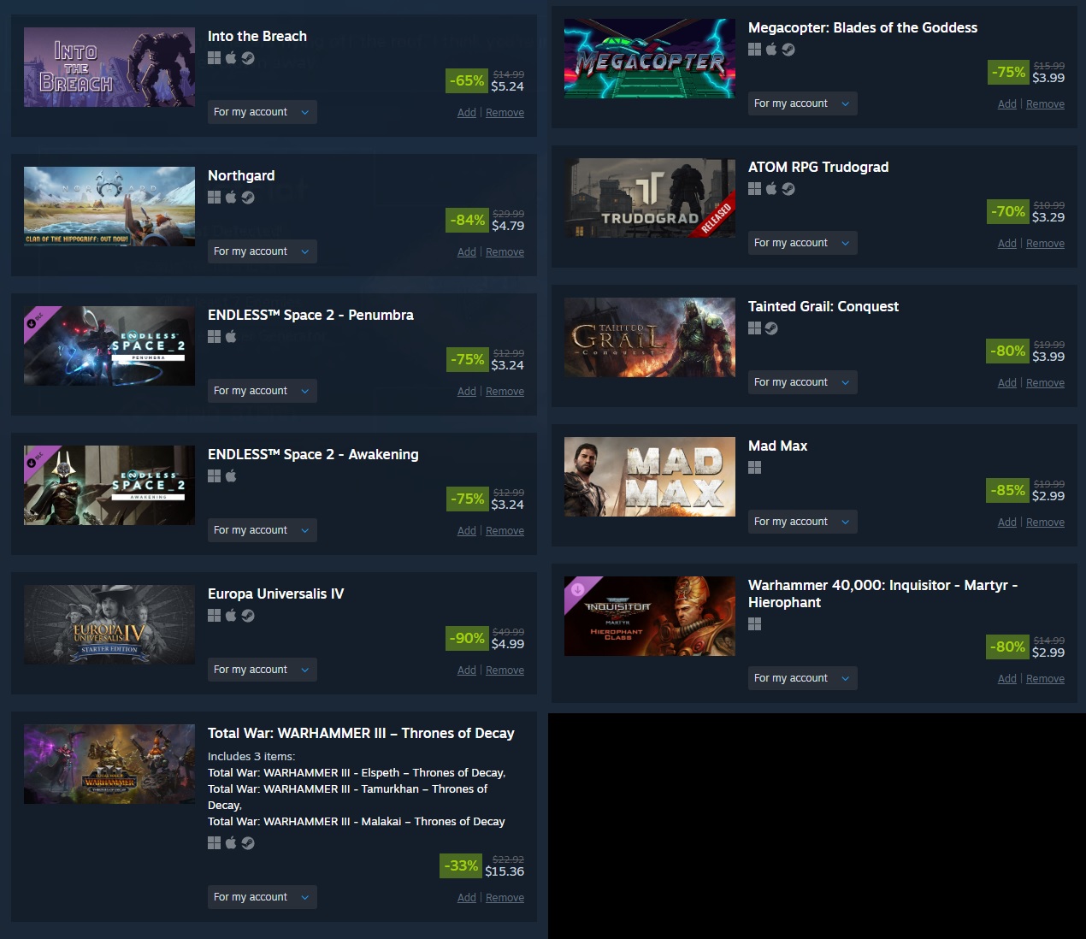Screen dimensions: 1086x939
Task: Open 'For my account' dropdown for Into the Breach
Action: tap(263, 112)
